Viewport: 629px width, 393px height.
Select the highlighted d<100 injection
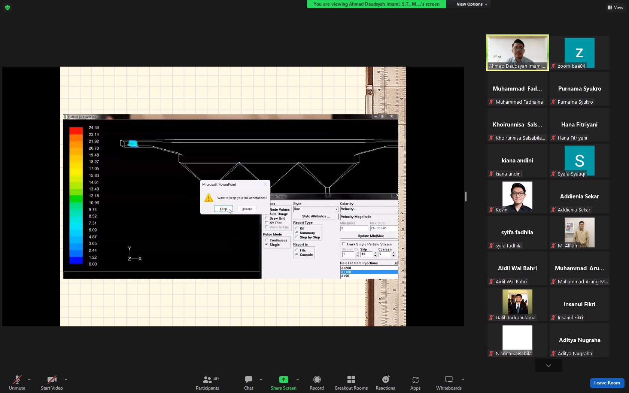pyautogui.click(x=369, y=272)
